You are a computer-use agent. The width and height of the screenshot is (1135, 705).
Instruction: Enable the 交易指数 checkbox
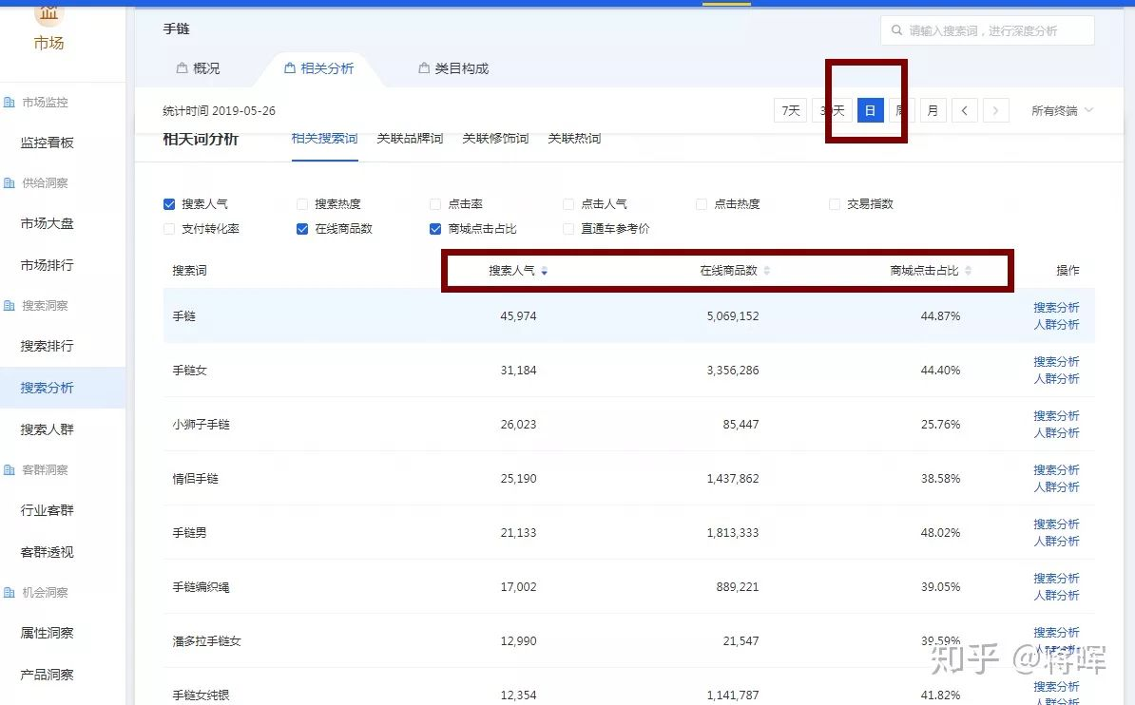tap(835, 204)
